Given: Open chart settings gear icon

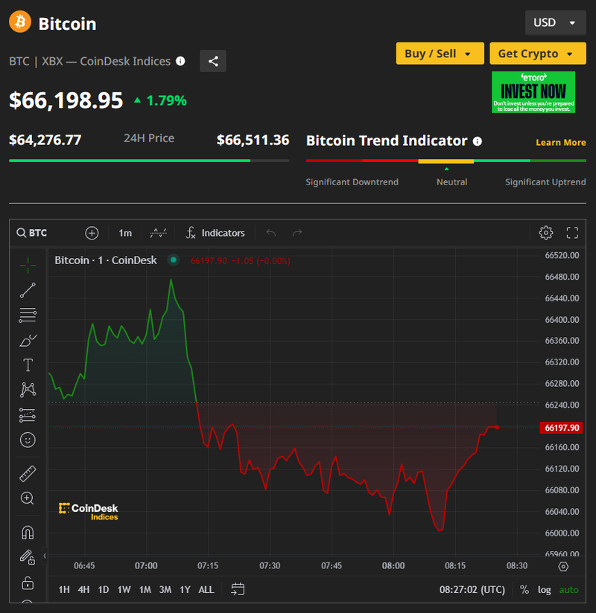Looking at the screenshot, I should tap(545, 233).
